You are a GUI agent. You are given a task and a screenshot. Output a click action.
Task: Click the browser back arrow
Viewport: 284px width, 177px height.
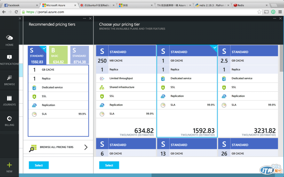pyautogui.click(x=4, y=12)
